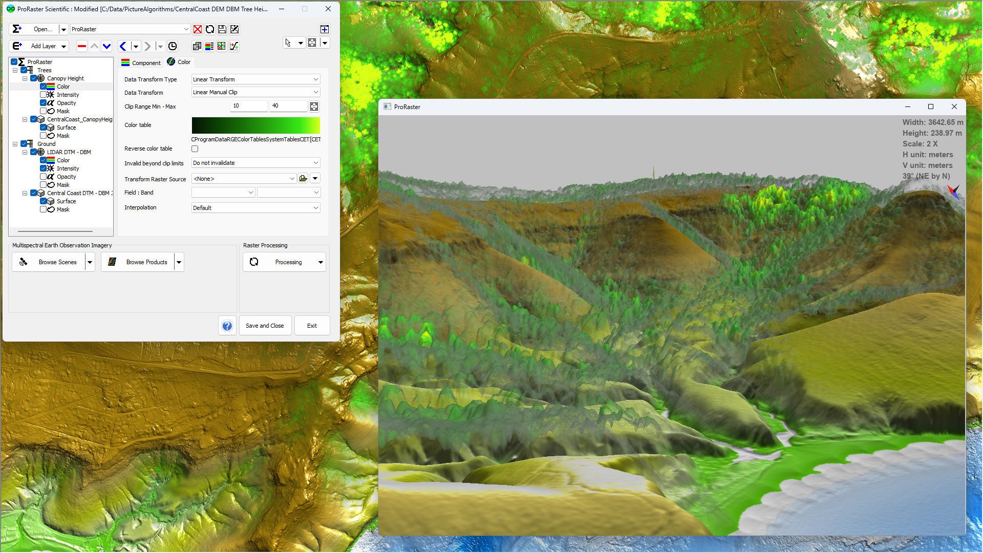Screen dimensions: 983x553
Task: Toggle visibility of the Canopy Height layer
Action: (x=34, y=78)
